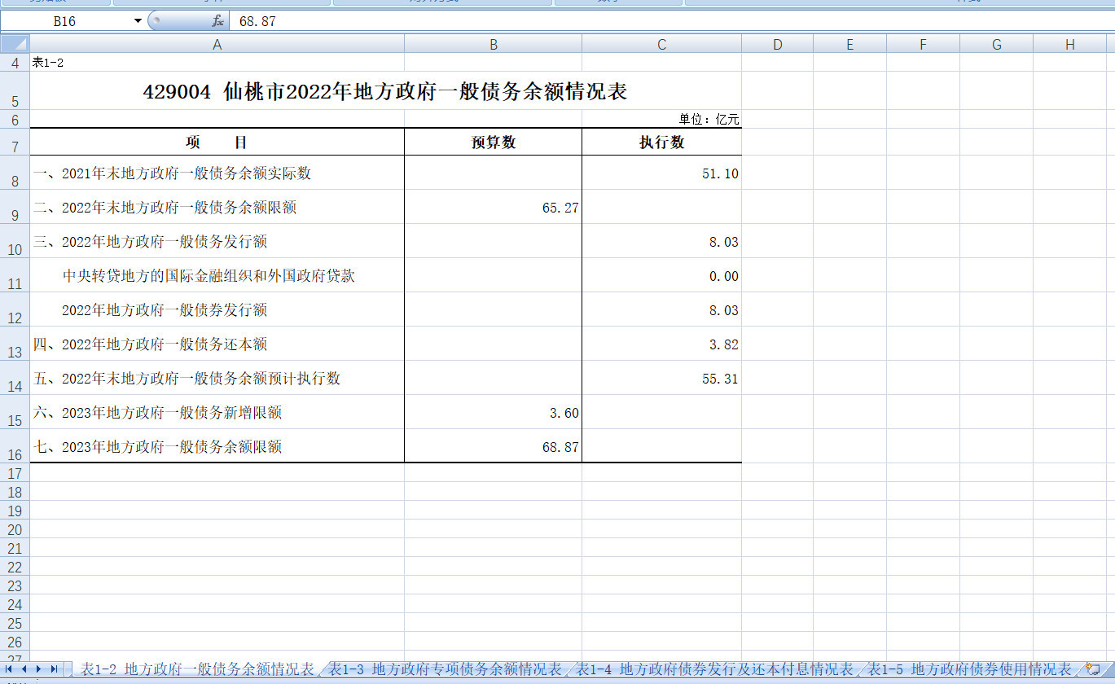Image resolution: width=1115 pixels, height=684 pixels.
Task: Jump to last sheet navigation arrow
Action: [x=53, y=669]
